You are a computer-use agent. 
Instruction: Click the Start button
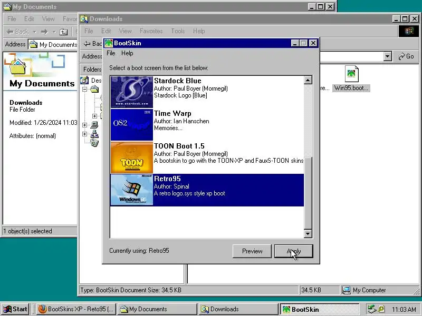click(15, 309)
